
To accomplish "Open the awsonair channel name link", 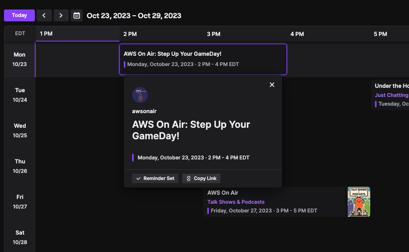I will click(x=144, y=111).
